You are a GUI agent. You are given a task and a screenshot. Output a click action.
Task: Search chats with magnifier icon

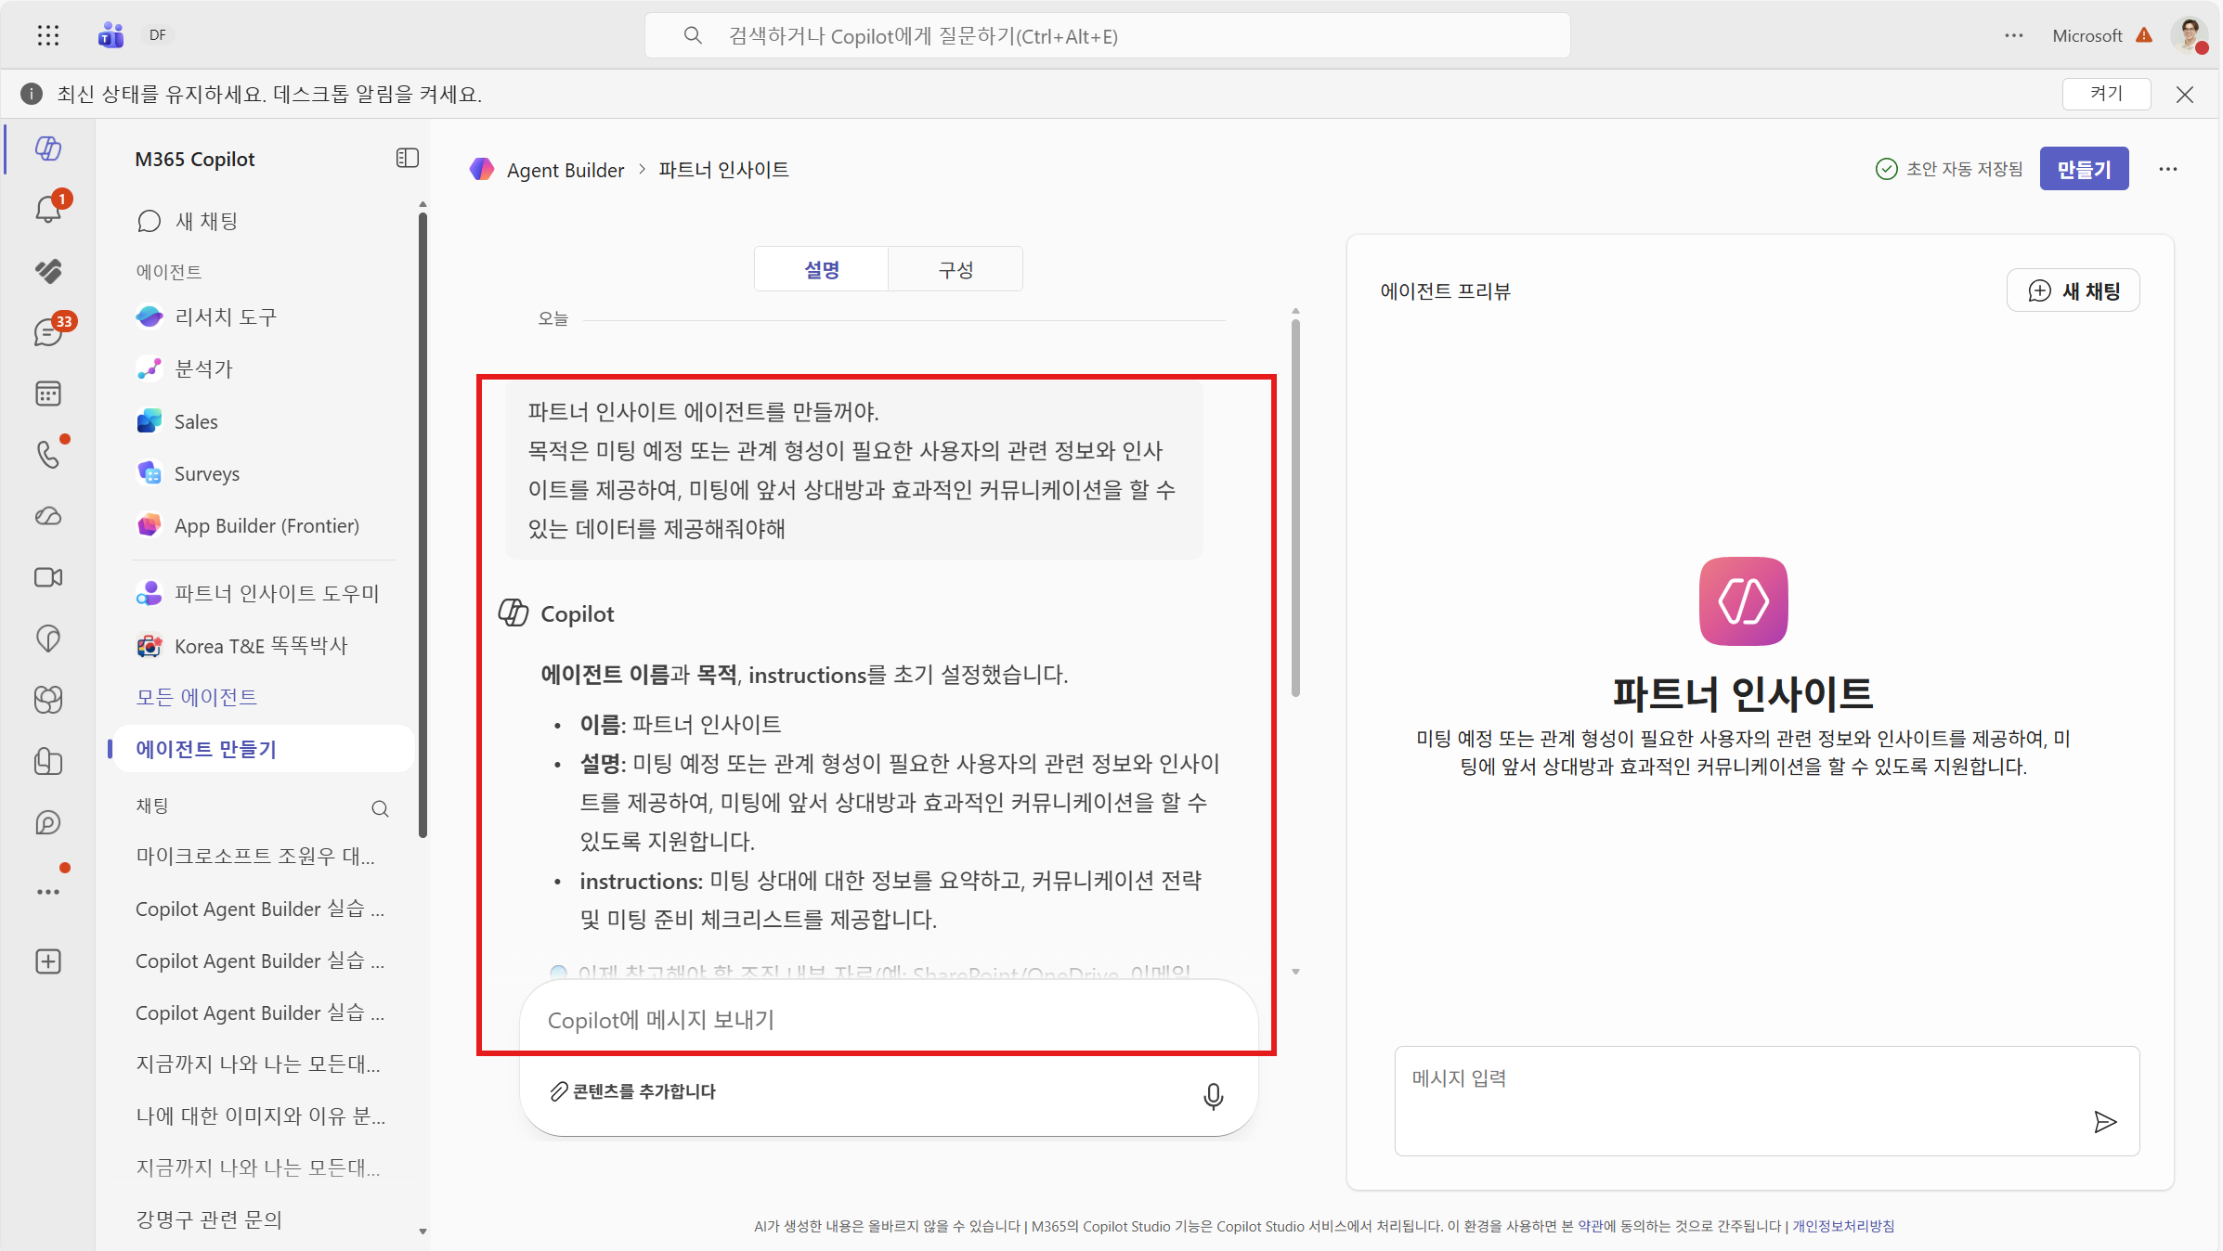380,808
